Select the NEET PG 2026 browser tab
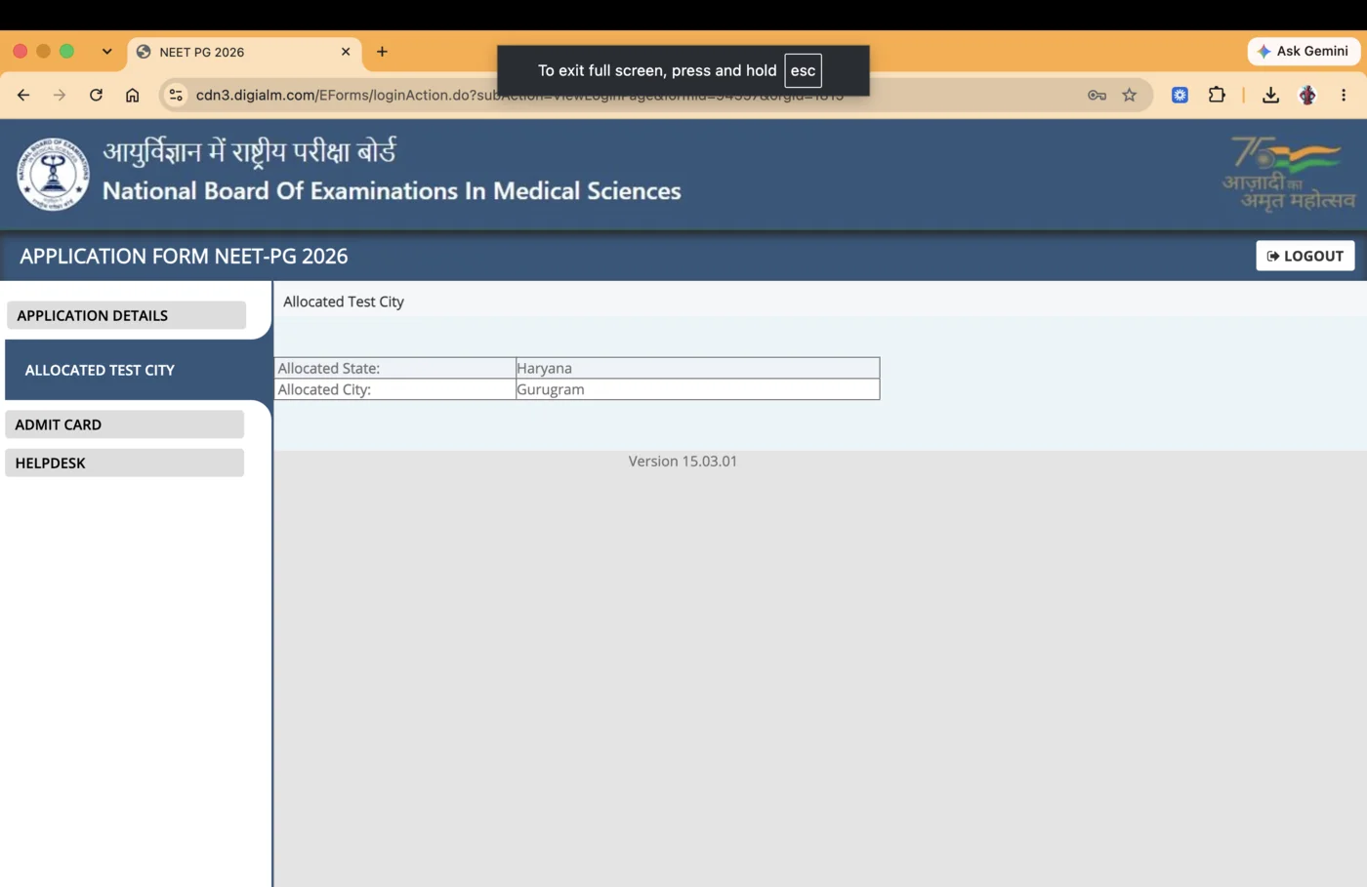The image size is (1367, 887). pos(244,53)
